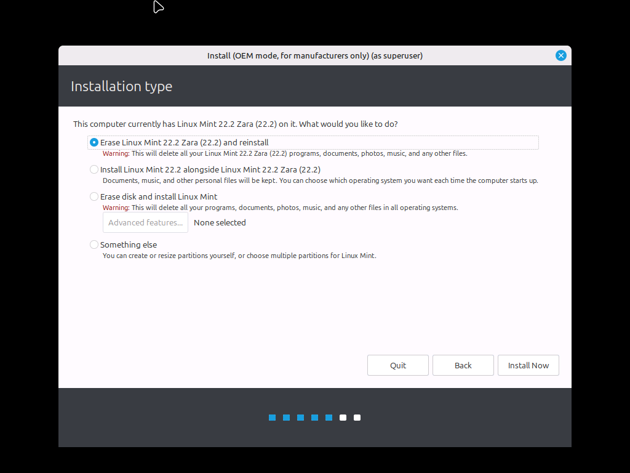Close the installer window with X icon
The width and height of the screenshot is (630, 473).
point(560,55)
